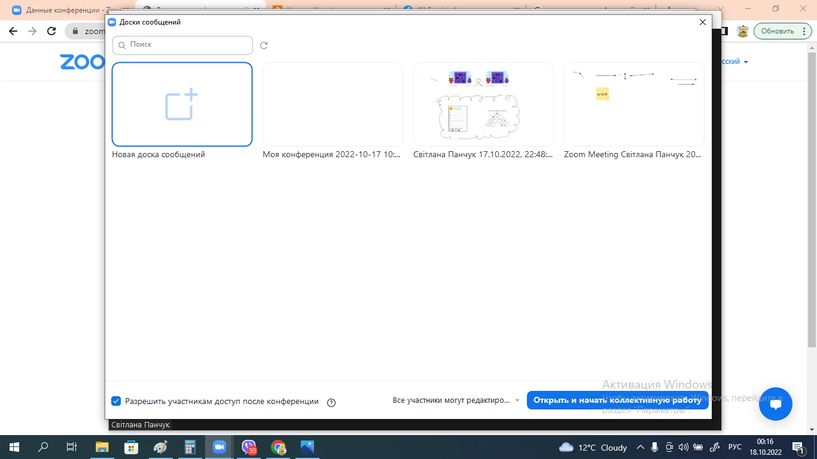Open Photos app from taskbar
The height and width of the screenshot is (459, 817).
tap(307, 447)
